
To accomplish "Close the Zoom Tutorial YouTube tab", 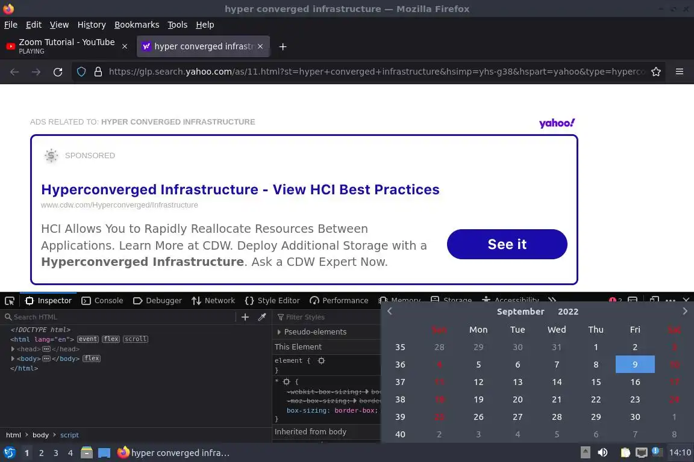I will (x=125, y=46).
